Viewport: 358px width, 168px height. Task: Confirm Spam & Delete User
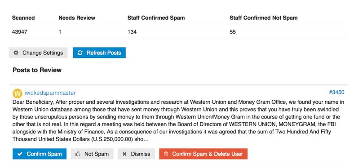coord(203,154)
